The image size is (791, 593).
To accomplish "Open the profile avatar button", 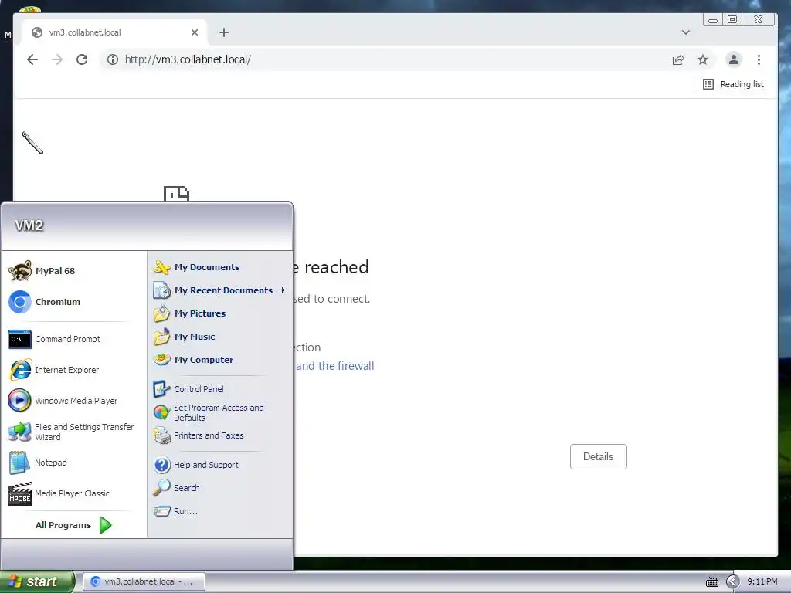I will (734, 59).
